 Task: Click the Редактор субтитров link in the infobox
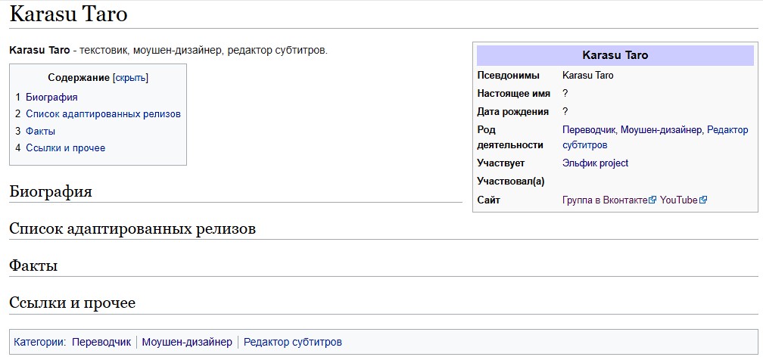[656, 138]
